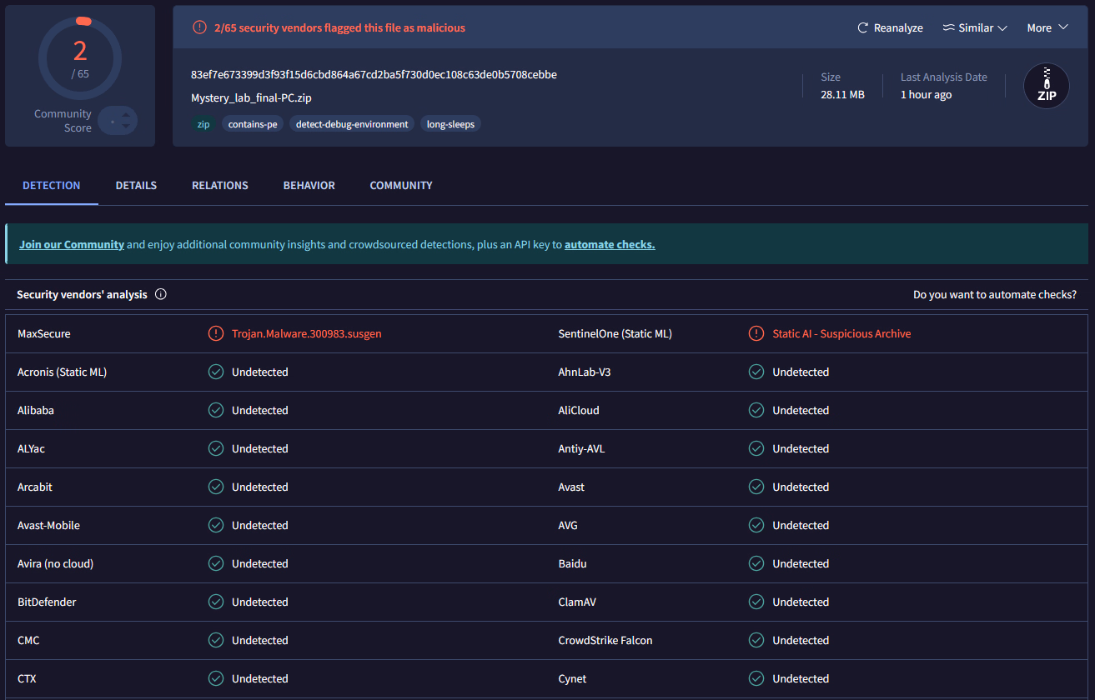Click the ClamAV undetected checkmark icon
The height and width of the screenshot is (700, 1095).
pos(756,602)
